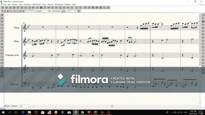Open the tempo note duration dropdown

63,11
